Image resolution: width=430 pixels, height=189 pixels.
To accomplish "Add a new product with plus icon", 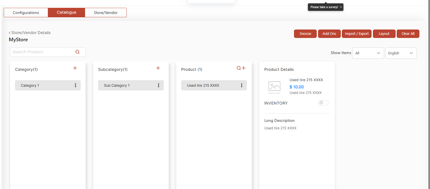I will 244,68.
